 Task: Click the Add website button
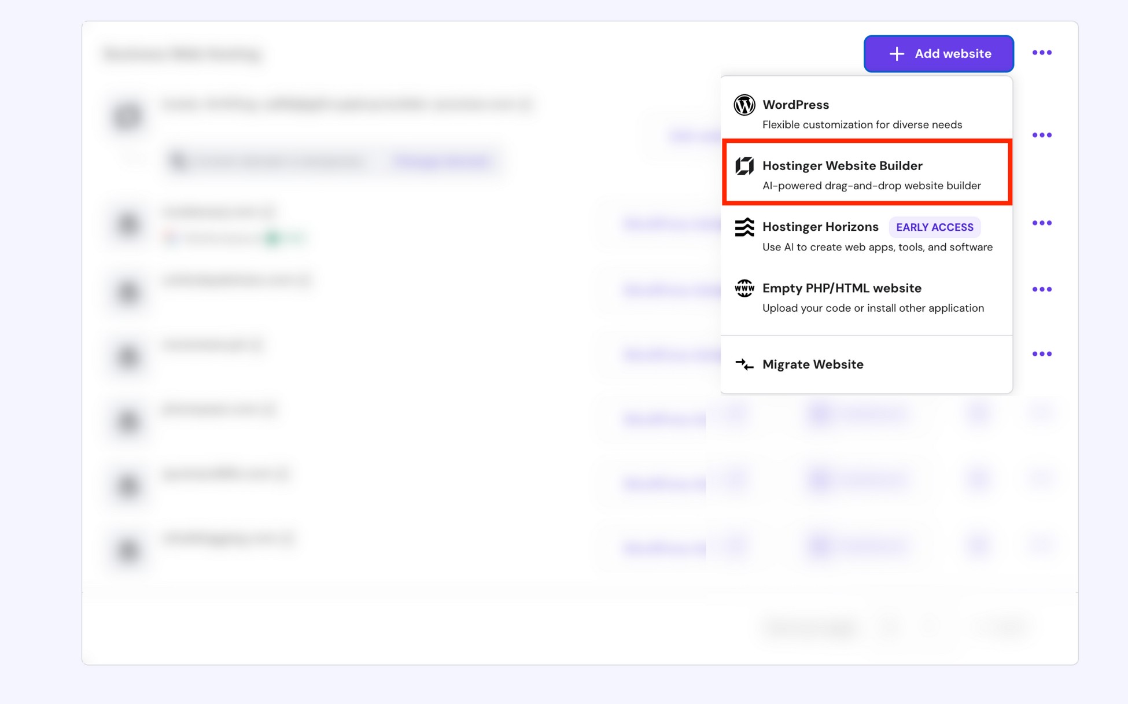coord(939,53)
